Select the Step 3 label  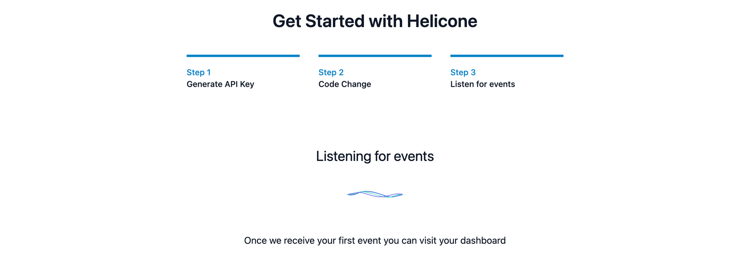463,72
